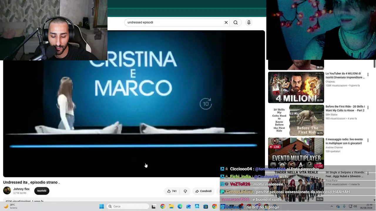Click '128K visualizzazioni • 9 giorni fa' text

click(343, 86)
